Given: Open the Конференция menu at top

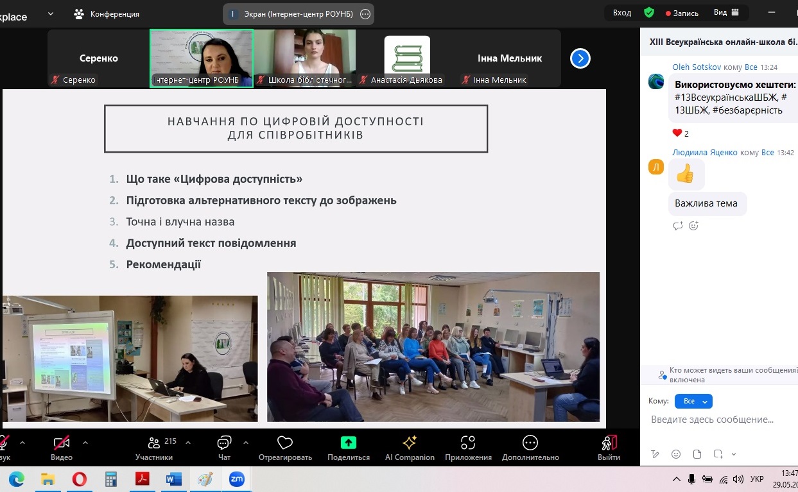Looking at the screenshot, I should pos(107,13).
